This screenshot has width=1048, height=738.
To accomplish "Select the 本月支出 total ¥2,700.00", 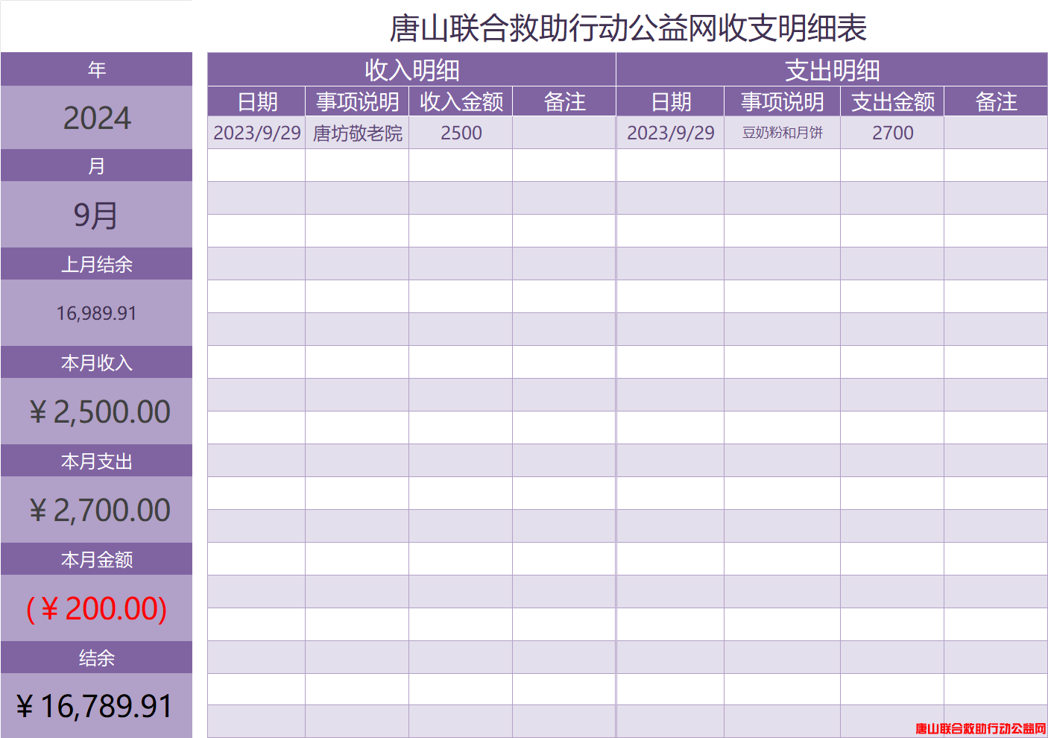I will (100, 510).
